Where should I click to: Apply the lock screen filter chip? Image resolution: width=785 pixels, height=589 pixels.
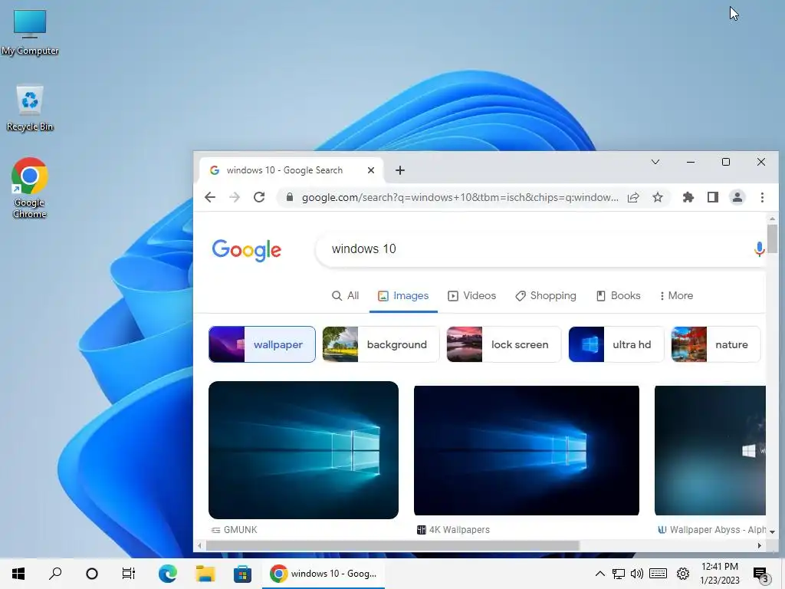pyautogui.click(x=504, y=344)
